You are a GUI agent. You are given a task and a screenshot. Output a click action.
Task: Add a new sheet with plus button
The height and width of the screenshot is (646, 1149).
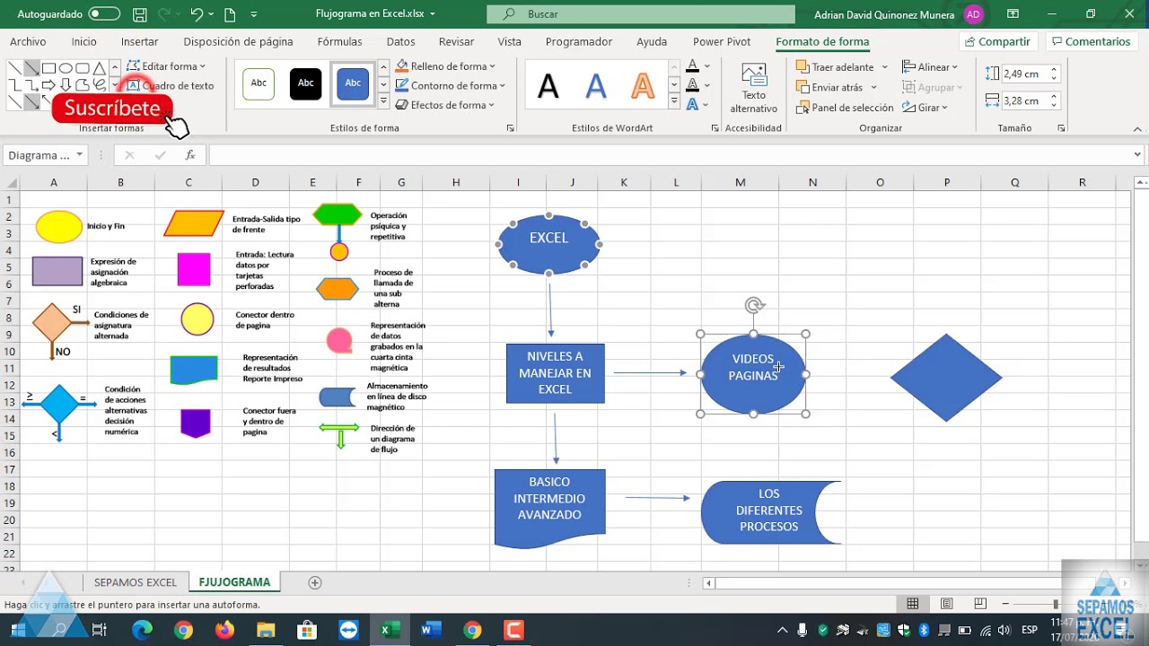coord(315,582)
